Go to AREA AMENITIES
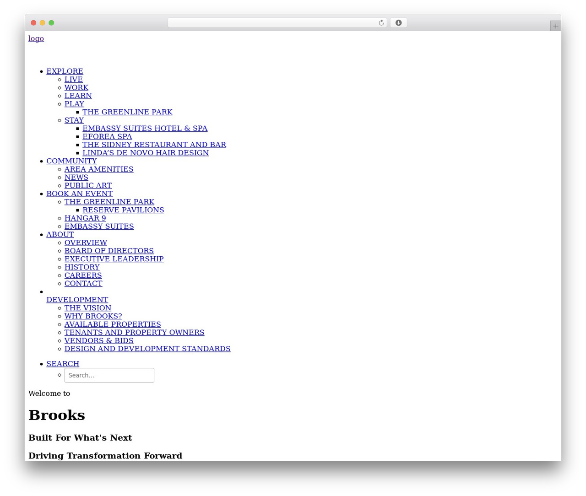Image resolution: width=586 pixels, height=496 pixels. coord(99,169)
